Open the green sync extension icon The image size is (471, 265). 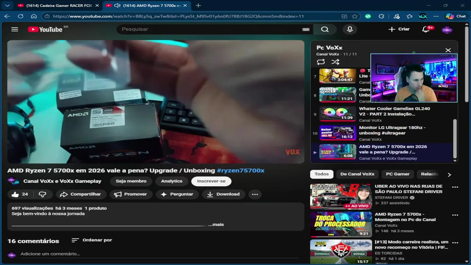pos(368,16)
